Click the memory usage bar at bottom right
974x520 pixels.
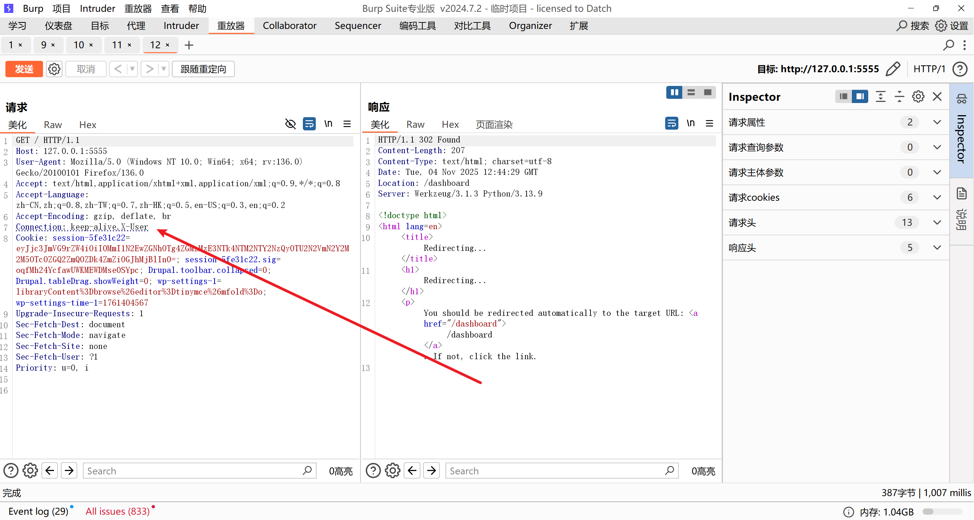click(942, 512)
